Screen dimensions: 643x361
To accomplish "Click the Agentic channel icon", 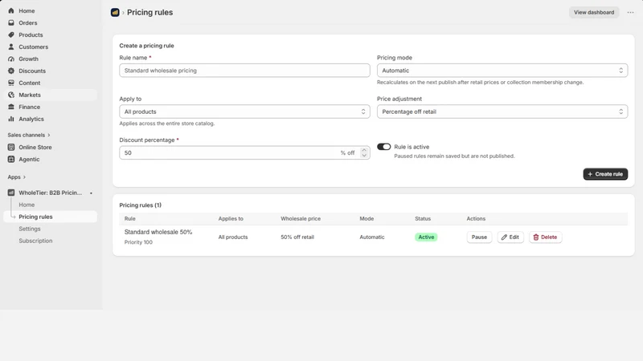I will pyautogui.click(x=11, y=159).
